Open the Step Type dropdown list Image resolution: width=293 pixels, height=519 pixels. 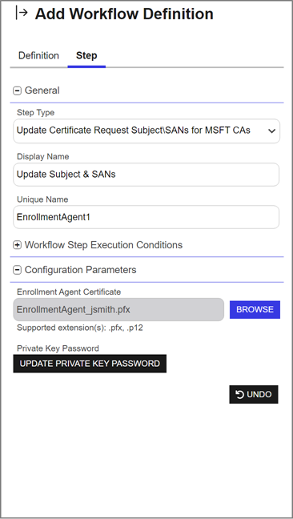pyautogui.click(x=146, y=131)
